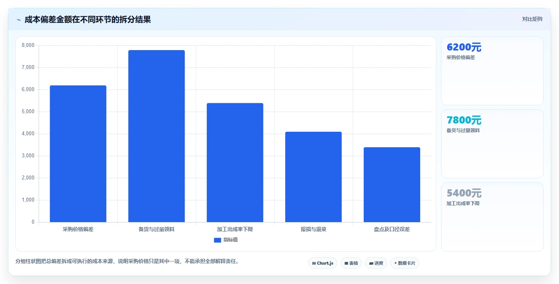This screenshot has height=284, width=559.
Task: Click the x-axis label 采购价格偏差
Action: tap(78, 229)
